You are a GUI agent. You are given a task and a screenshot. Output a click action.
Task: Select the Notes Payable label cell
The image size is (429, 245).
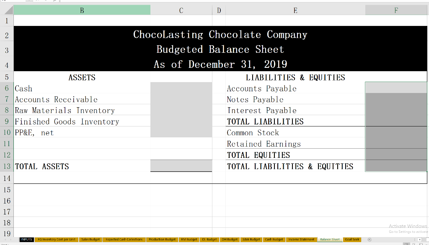[295, 99]
